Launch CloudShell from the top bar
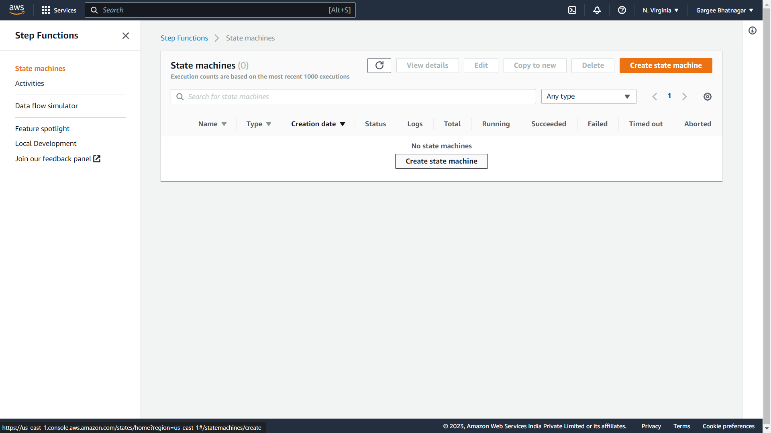771x433 pixels. pyautogui.click(x=572, y=10)
